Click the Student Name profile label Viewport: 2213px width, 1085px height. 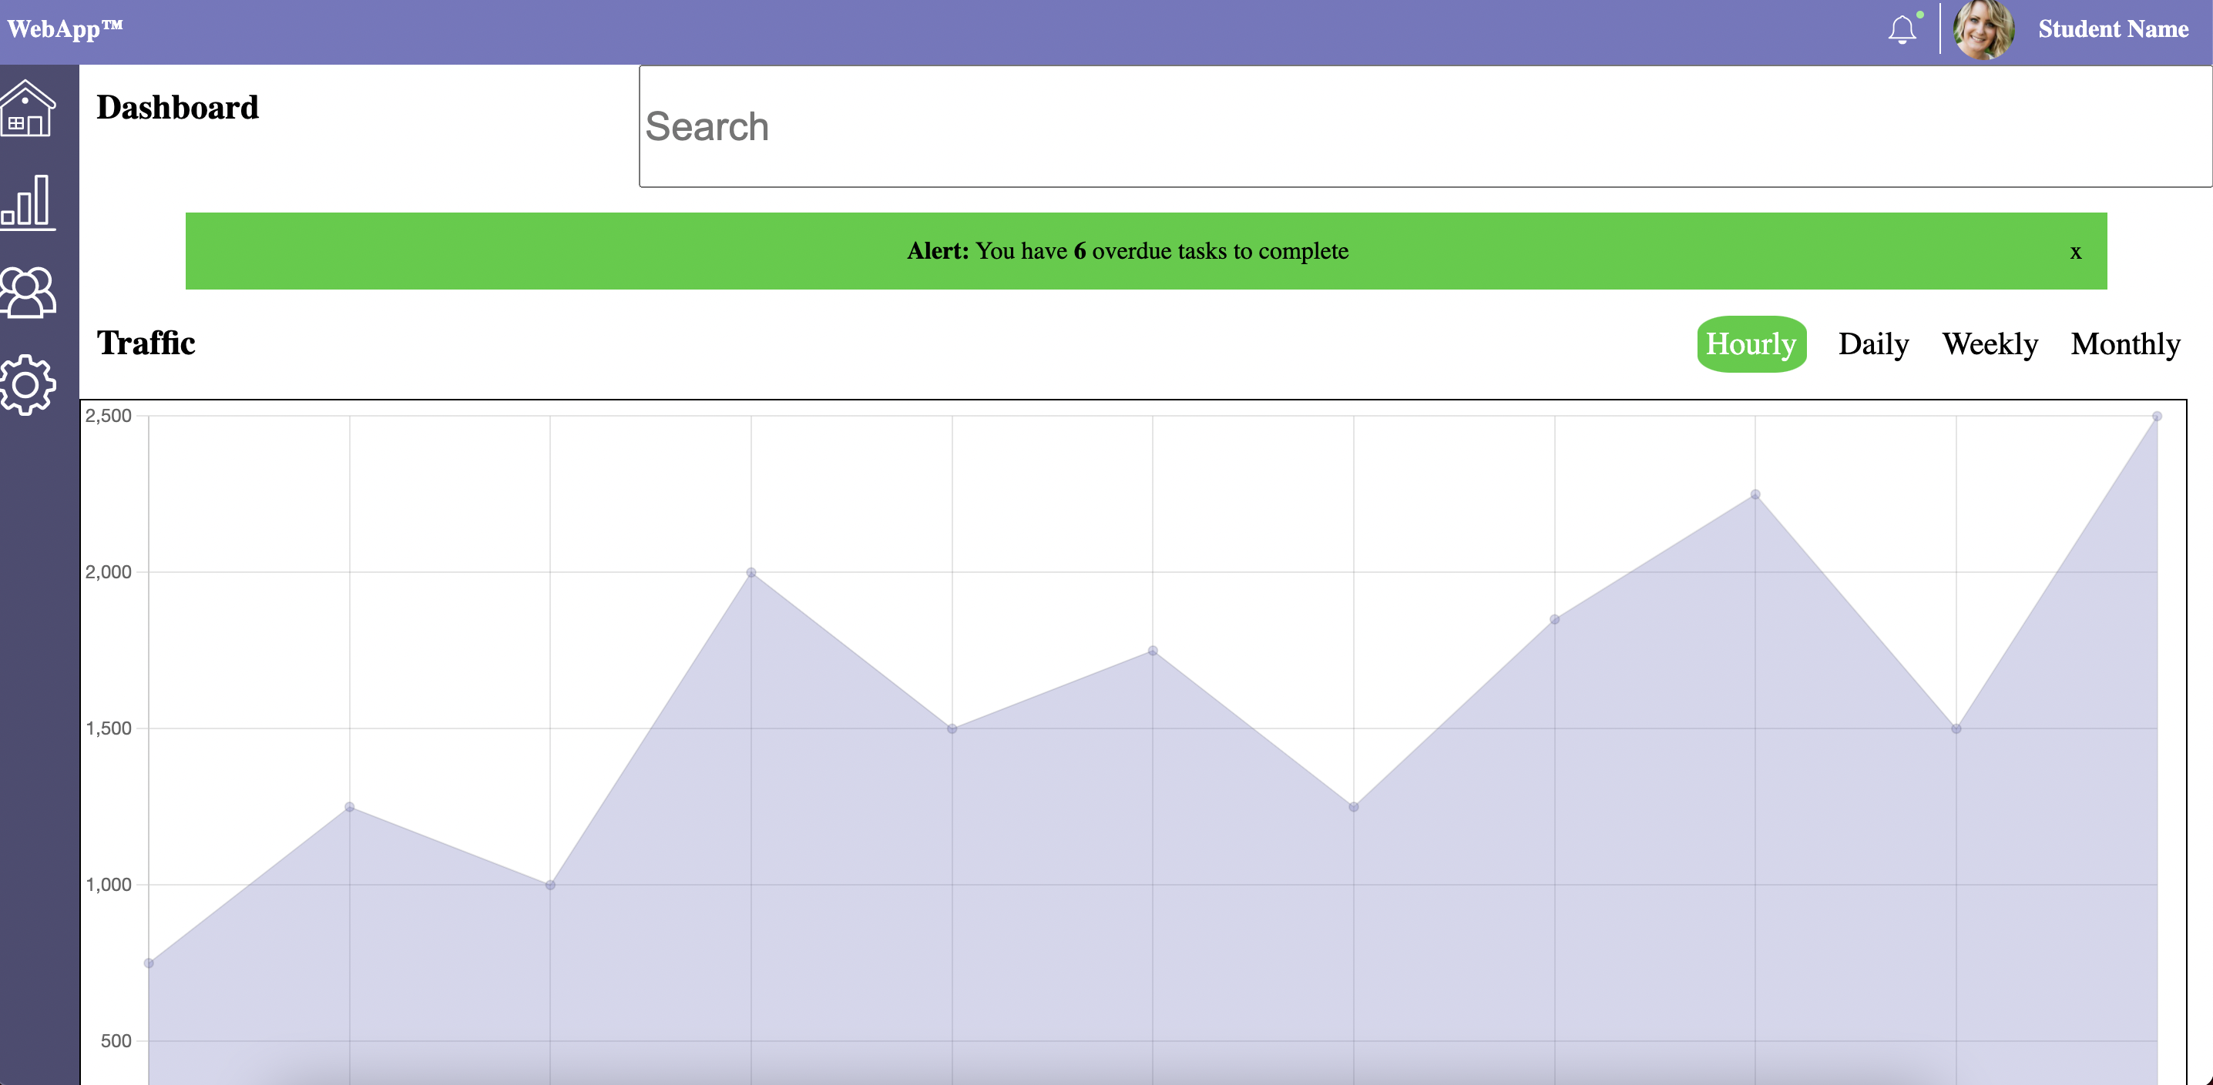click(x=2113, y=29)
